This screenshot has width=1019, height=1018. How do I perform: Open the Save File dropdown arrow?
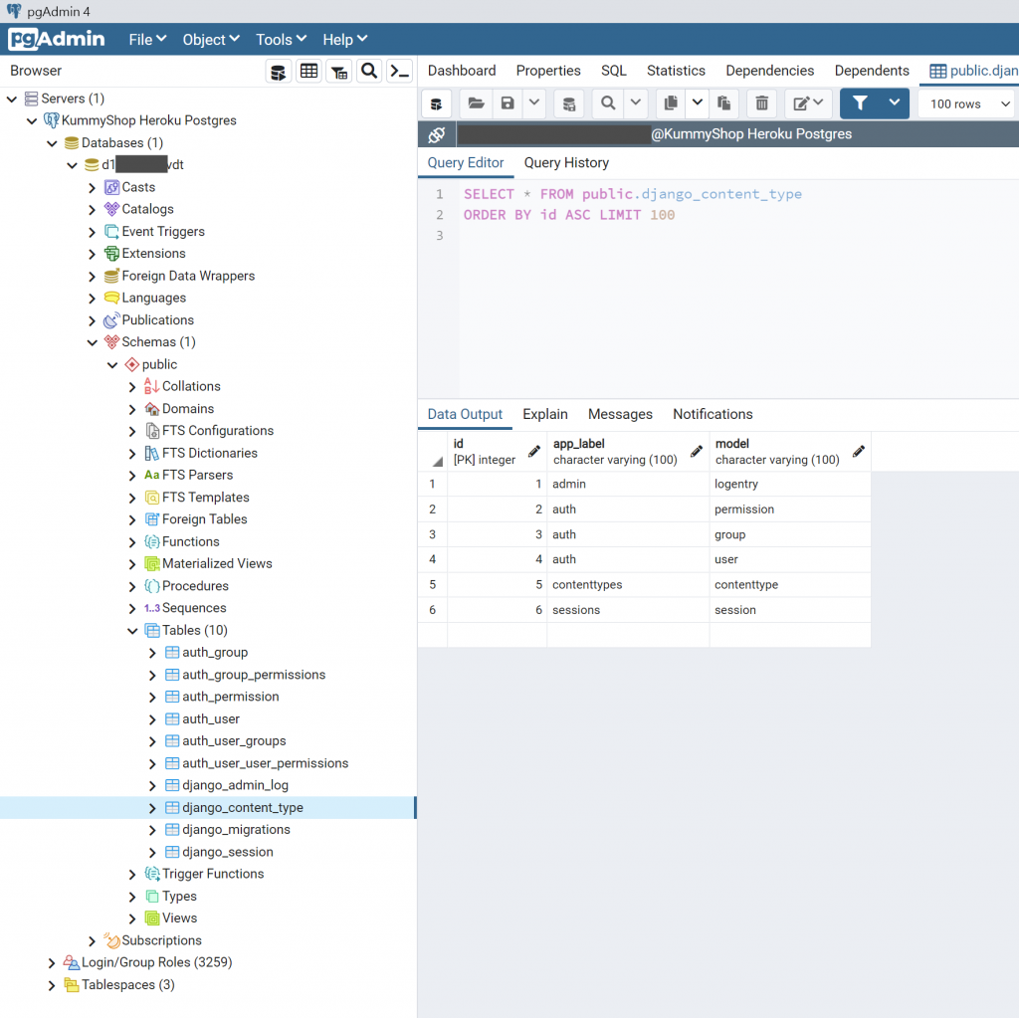[x=533, y=102]
